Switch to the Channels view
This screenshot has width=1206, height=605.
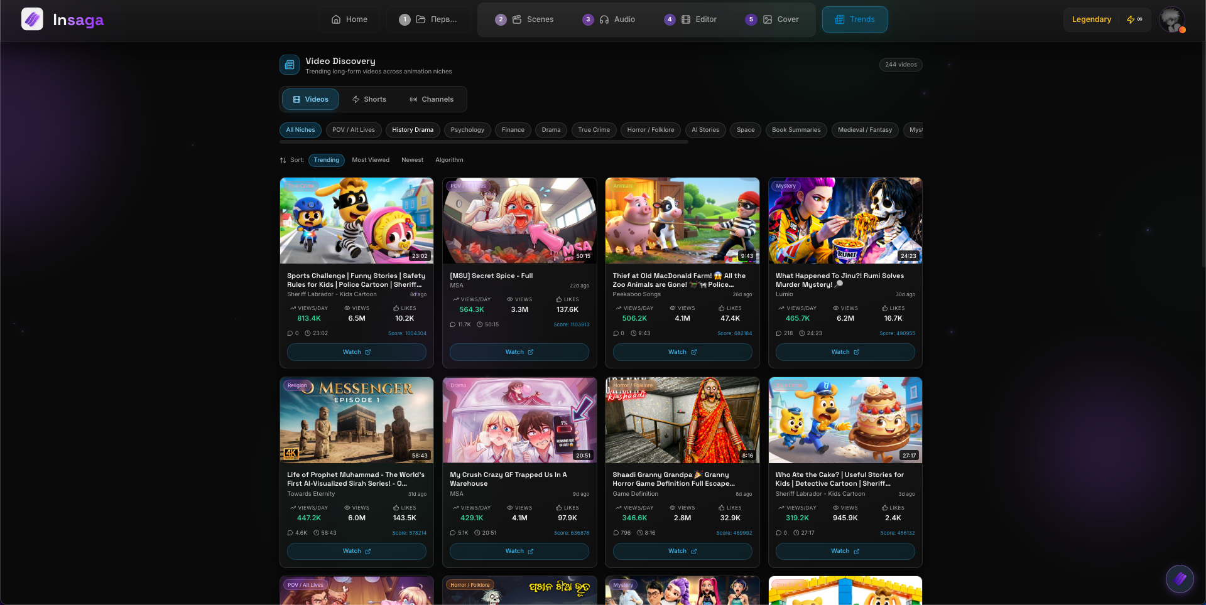(432, 99)
